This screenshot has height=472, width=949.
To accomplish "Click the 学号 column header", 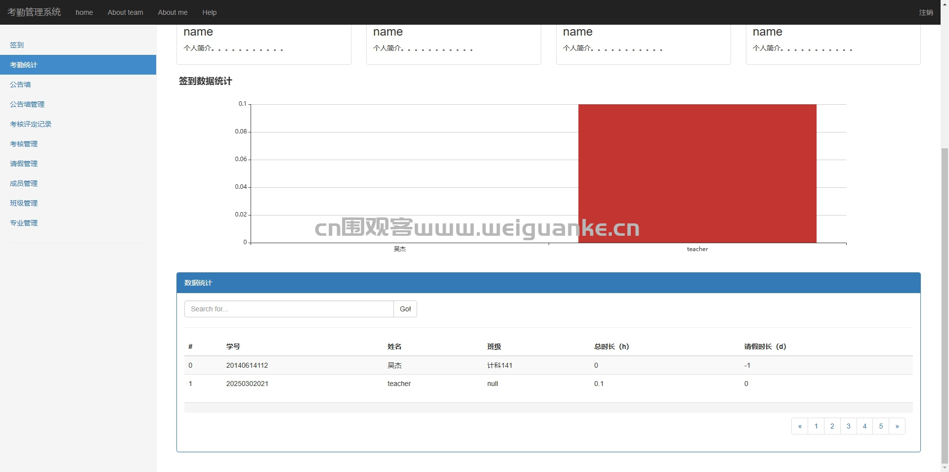I will [x=233, y=346].
